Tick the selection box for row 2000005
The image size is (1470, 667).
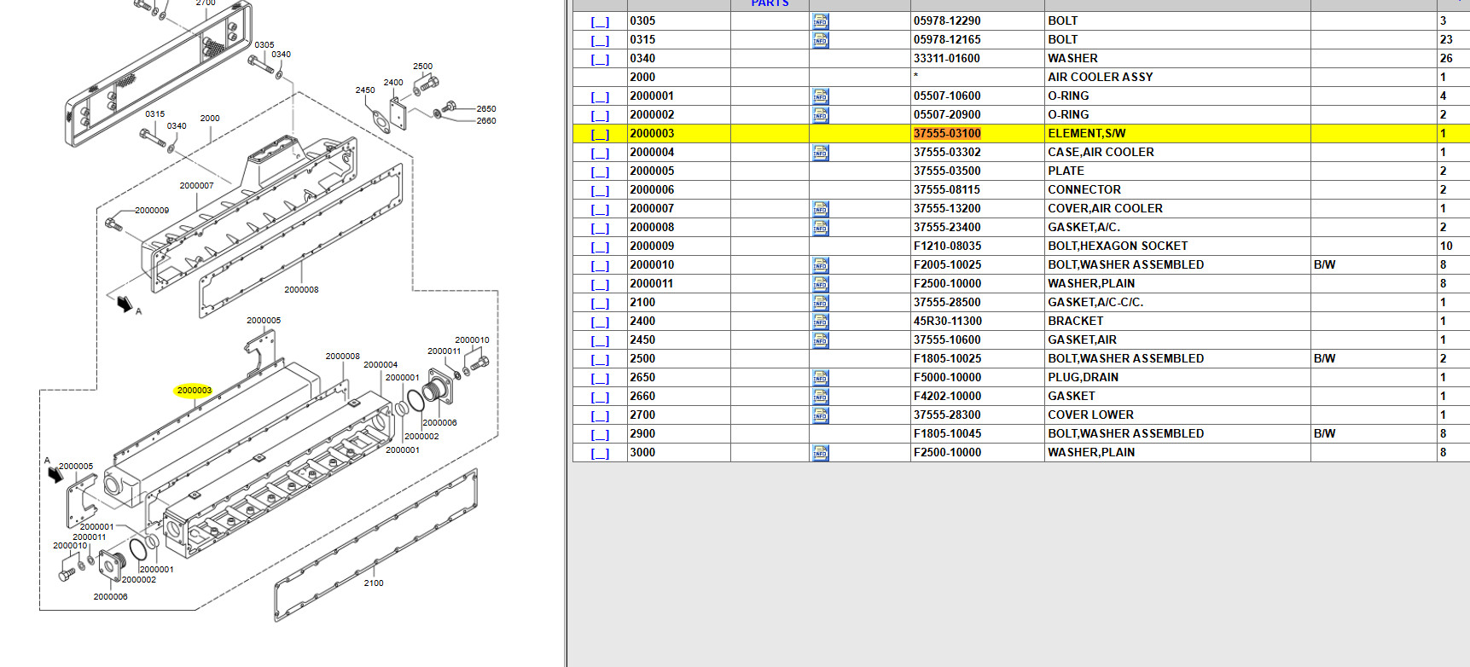point(600,172)
